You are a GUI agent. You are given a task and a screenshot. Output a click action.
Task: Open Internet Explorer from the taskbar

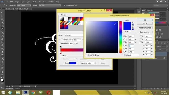point(10,92)
